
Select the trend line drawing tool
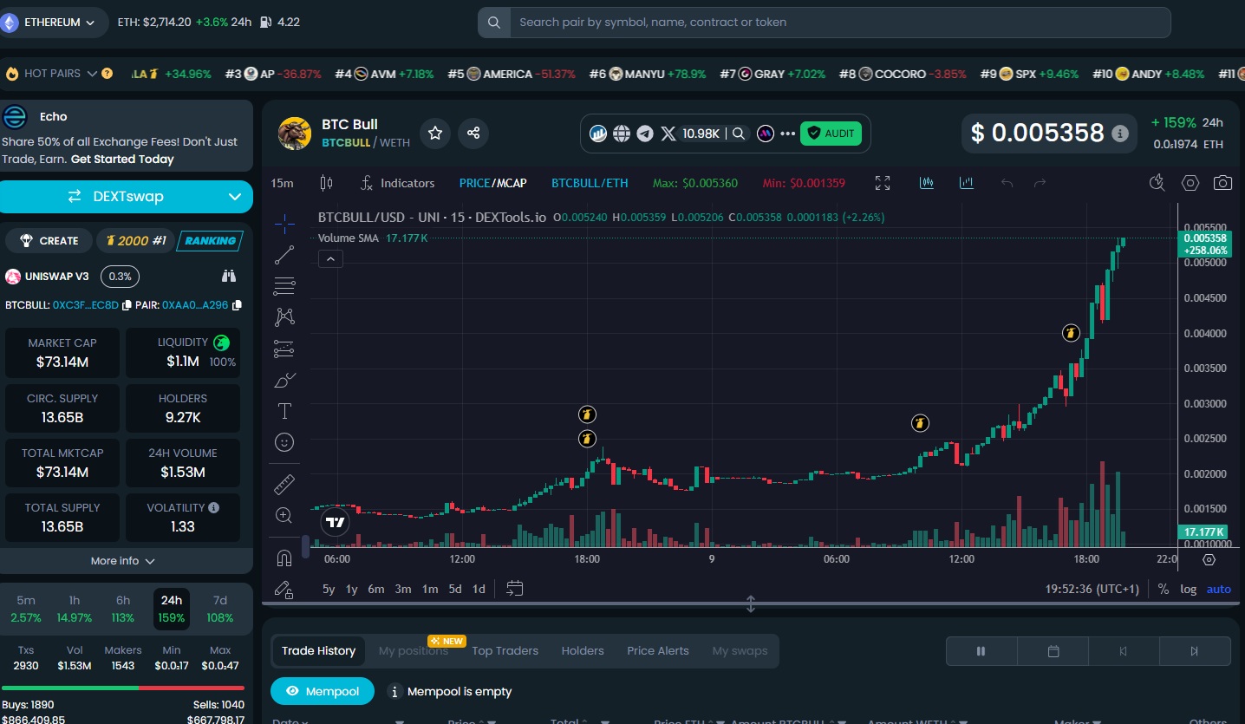tap(284, 255)
